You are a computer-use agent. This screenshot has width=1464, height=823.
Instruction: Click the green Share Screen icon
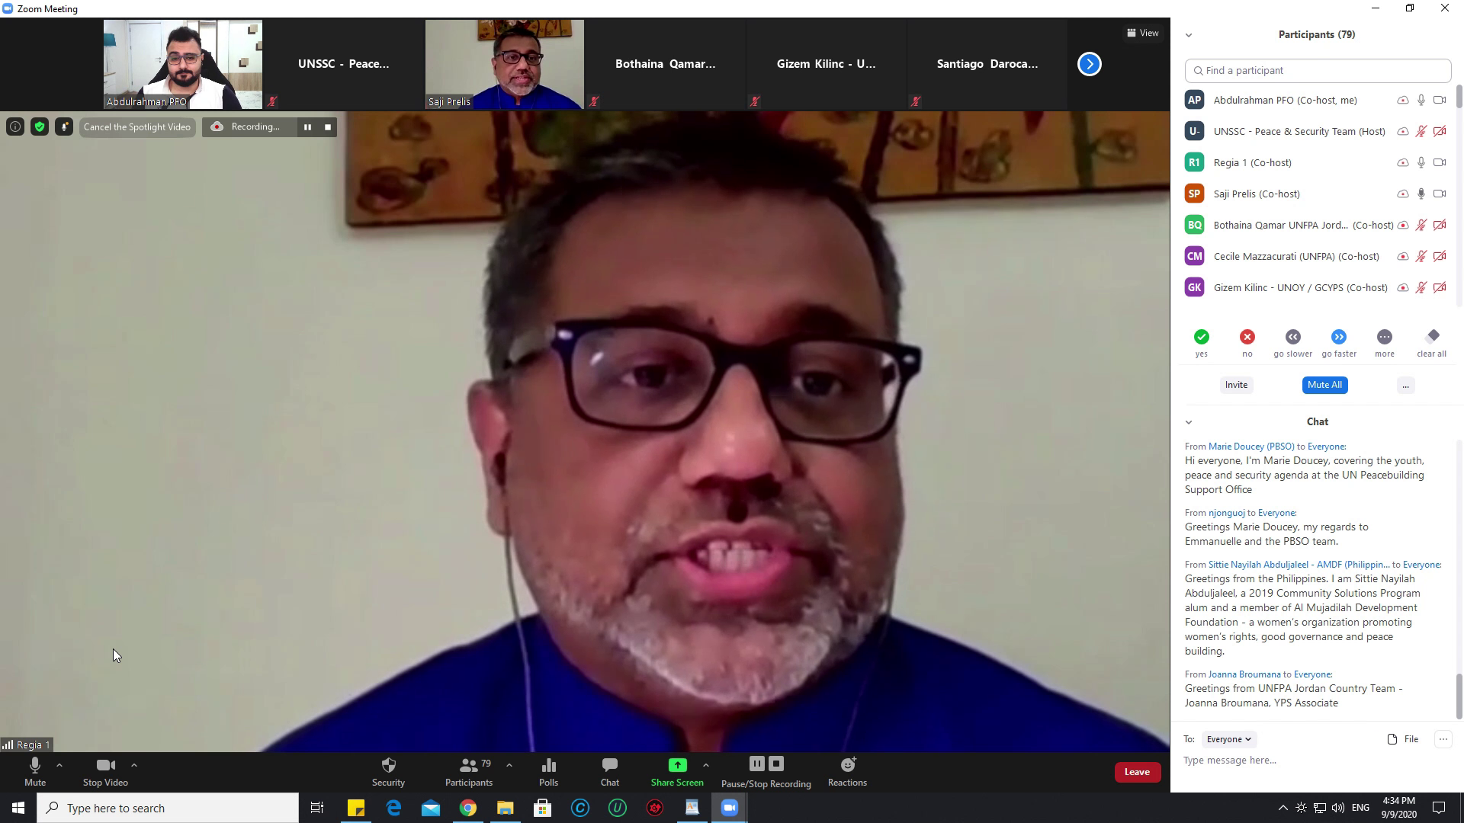pyautogui.click(x=677, y=764)
